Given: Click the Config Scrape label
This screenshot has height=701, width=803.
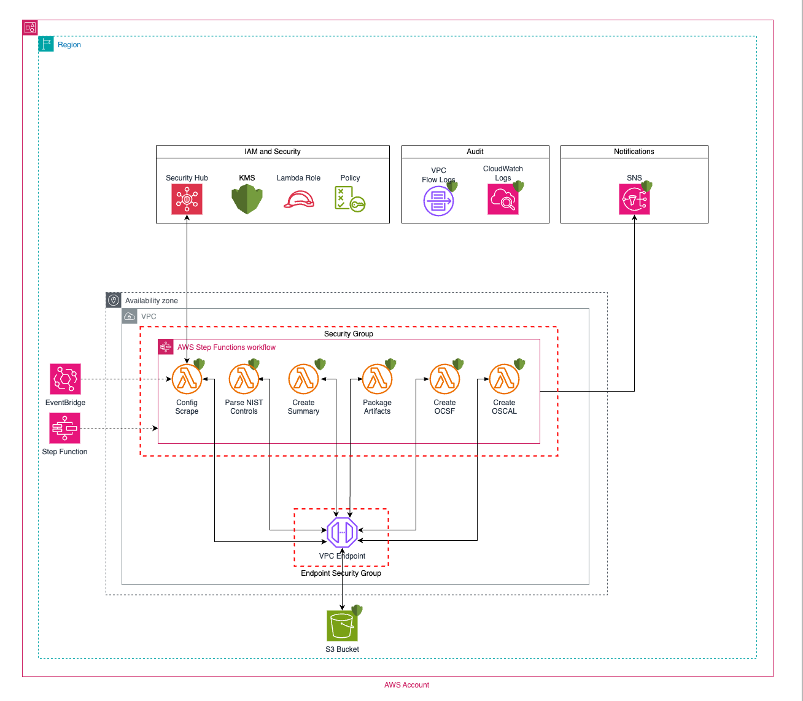Looking at the screenshot, I should point(187,407).
